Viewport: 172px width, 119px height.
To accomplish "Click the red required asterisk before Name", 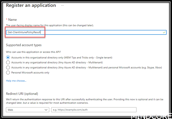I will click(x=7, y=20).
